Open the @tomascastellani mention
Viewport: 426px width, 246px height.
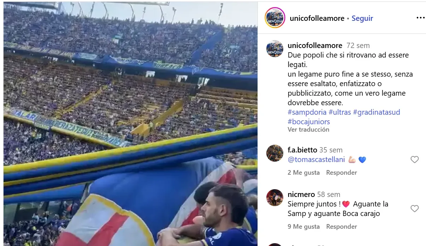point(316,160)
